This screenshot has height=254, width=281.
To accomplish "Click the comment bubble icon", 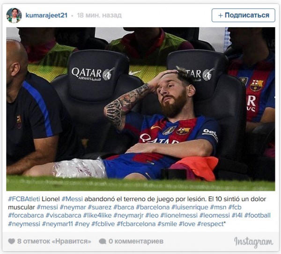I will tap(103, 241).
